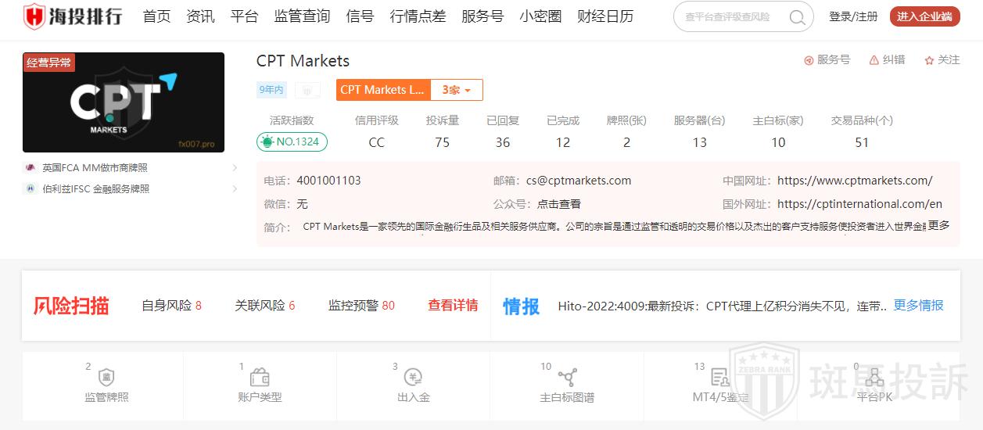Click the 关注 star icon
This screenshot has width=983, height=430.
[929, 60]
